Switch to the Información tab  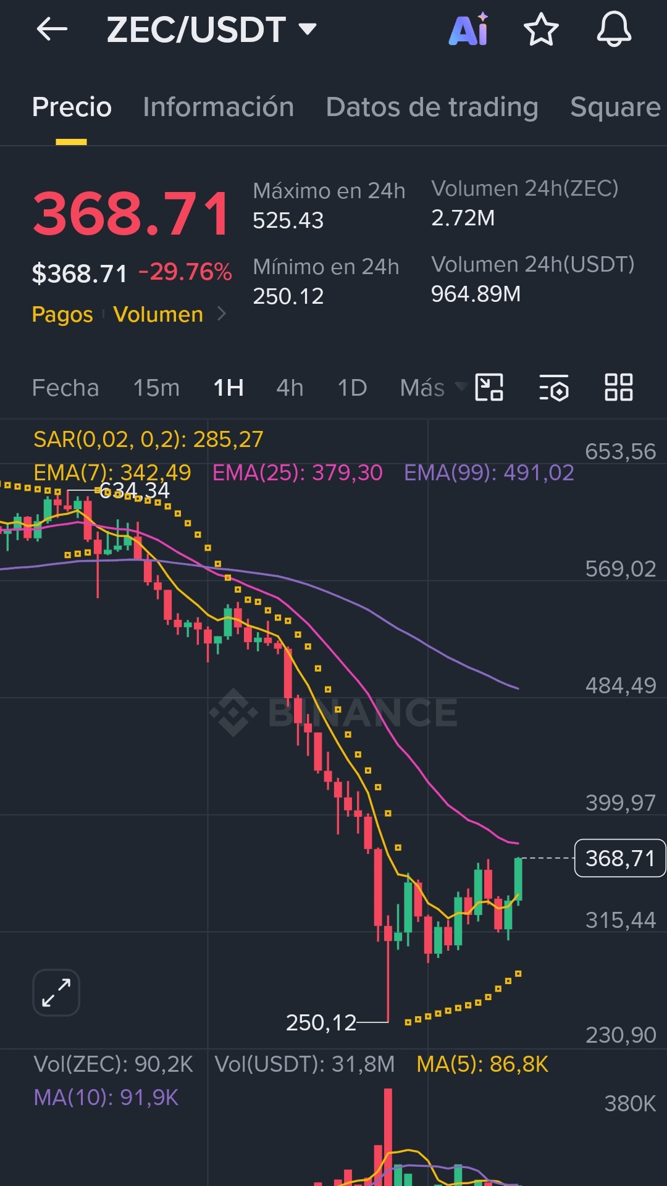[x=219, y=107]
